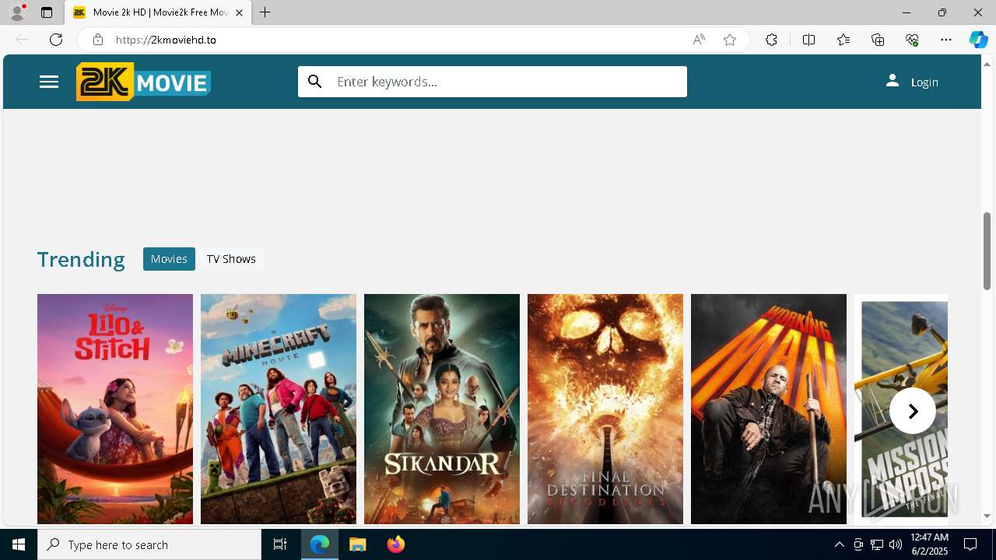Open taskbar clock showing 12:47 AM

929,544
